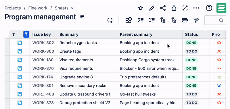230x109 pixels.
Task: Select the 'Go-fast hull tweaks' parent summary cell
Action: click(150, 94)
